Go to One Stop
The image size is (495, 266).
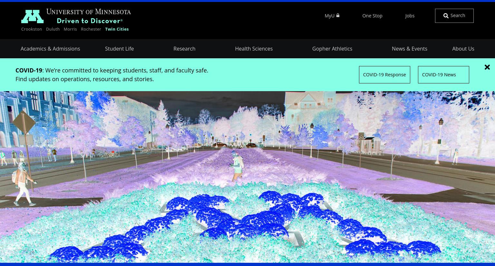[372, 15]
